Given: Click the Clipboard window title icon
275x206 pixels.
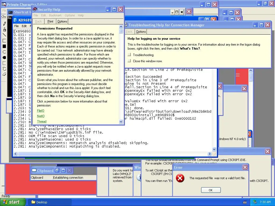Looking at the screenshot, I should (34, 170).
